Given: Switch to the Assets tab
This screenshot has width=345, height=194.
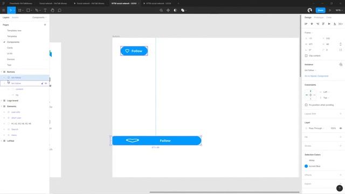Looking at the screenshot, I should coord(15,17).
